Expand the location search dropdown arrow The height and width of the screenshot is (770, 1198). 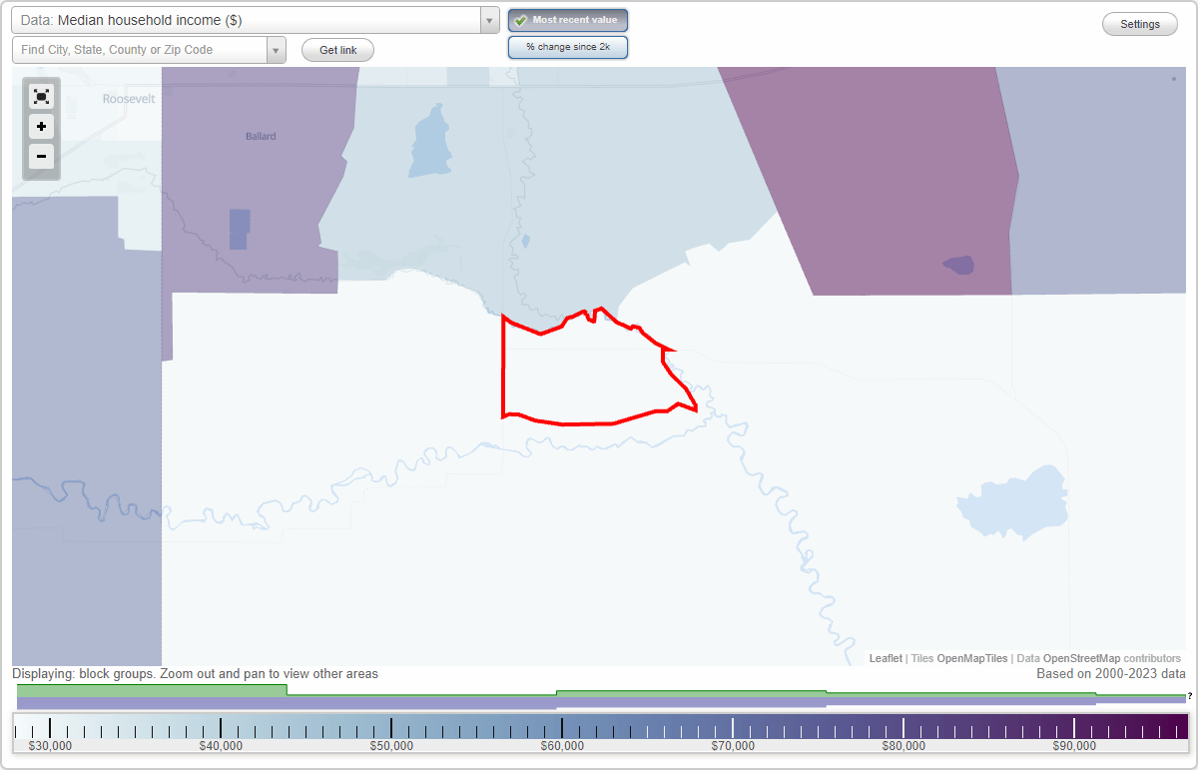coord(277,49)
